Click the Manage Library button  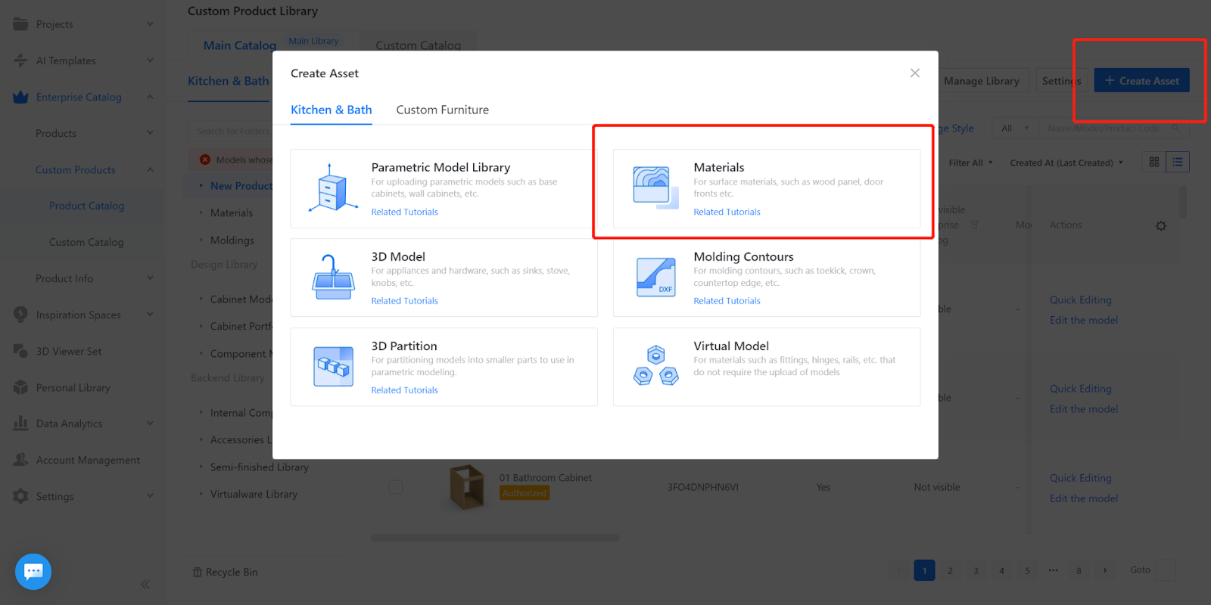(981, 81)
